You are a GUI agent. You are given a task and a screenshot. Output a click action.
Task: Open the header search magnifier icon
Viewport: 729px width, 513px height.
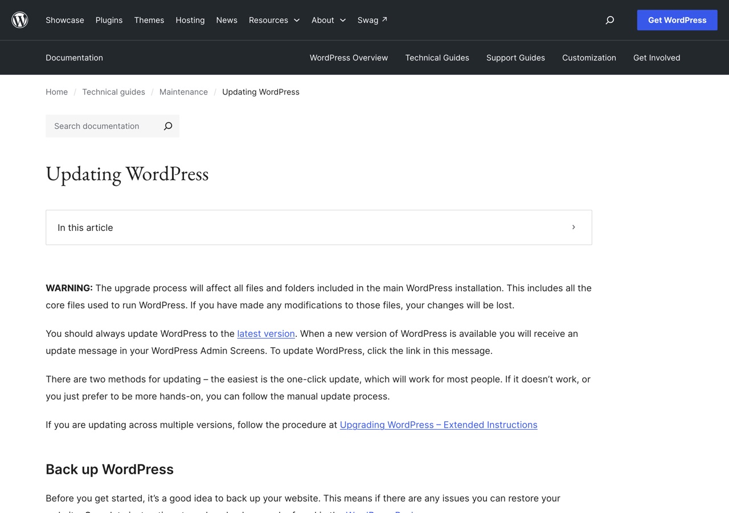click(x=610, y=20)
